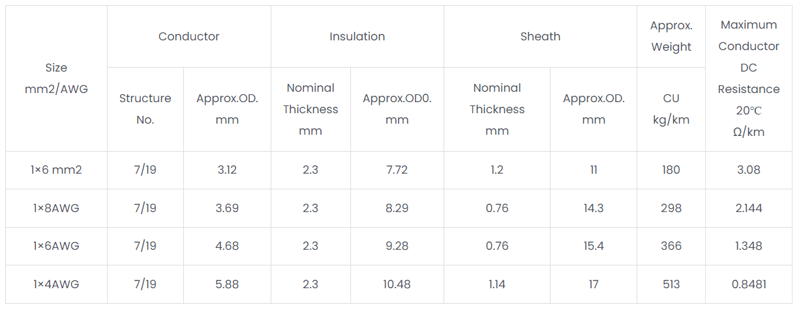Click the 8.29 insulation OD value
The image size is (801, 311).
click(397, 208)
